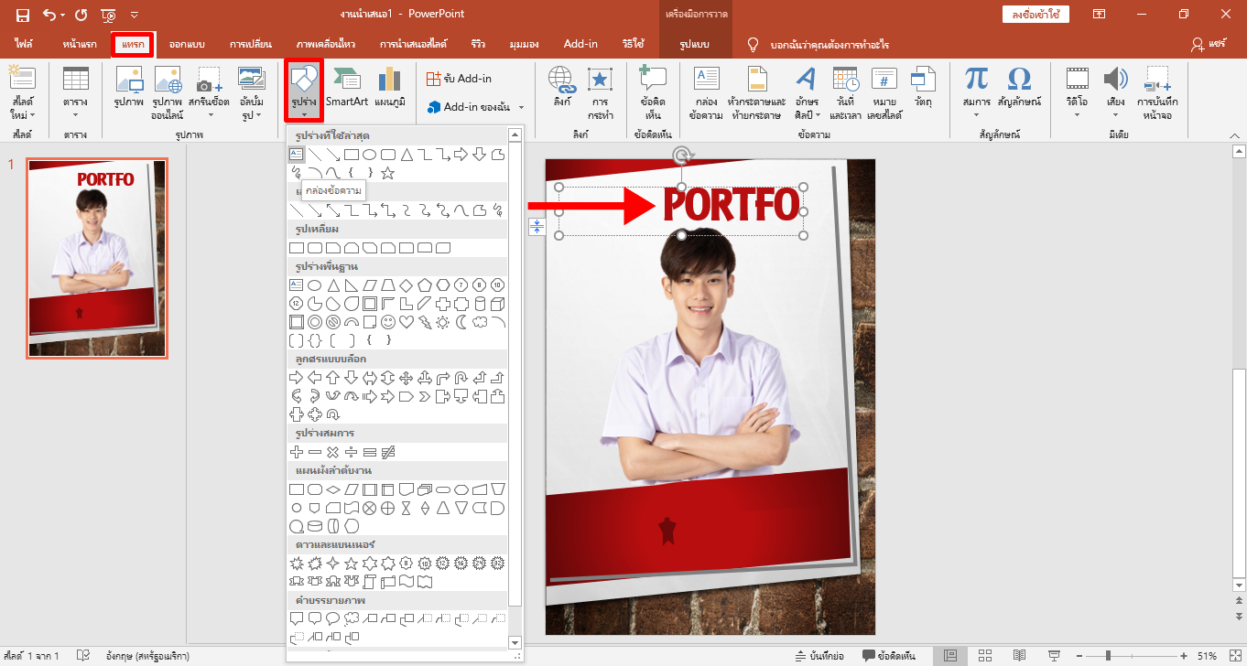Open the View (มุมมอง) tab

tap(524, 44)
